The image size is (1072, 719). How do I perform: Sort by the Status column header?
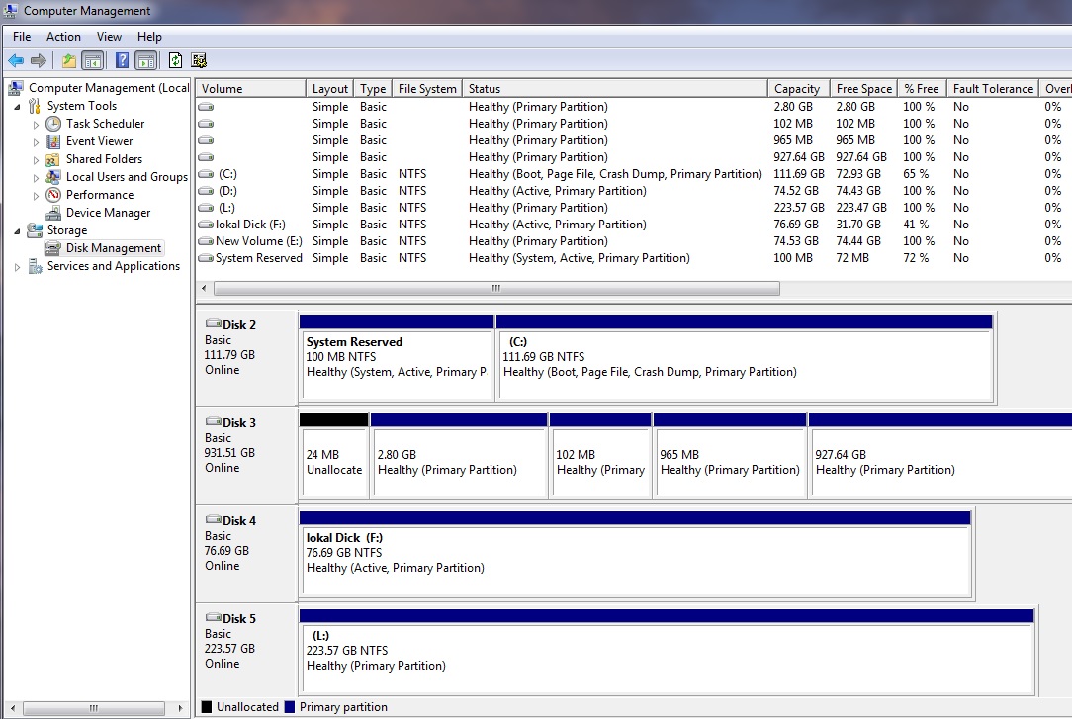click(615, 89)
